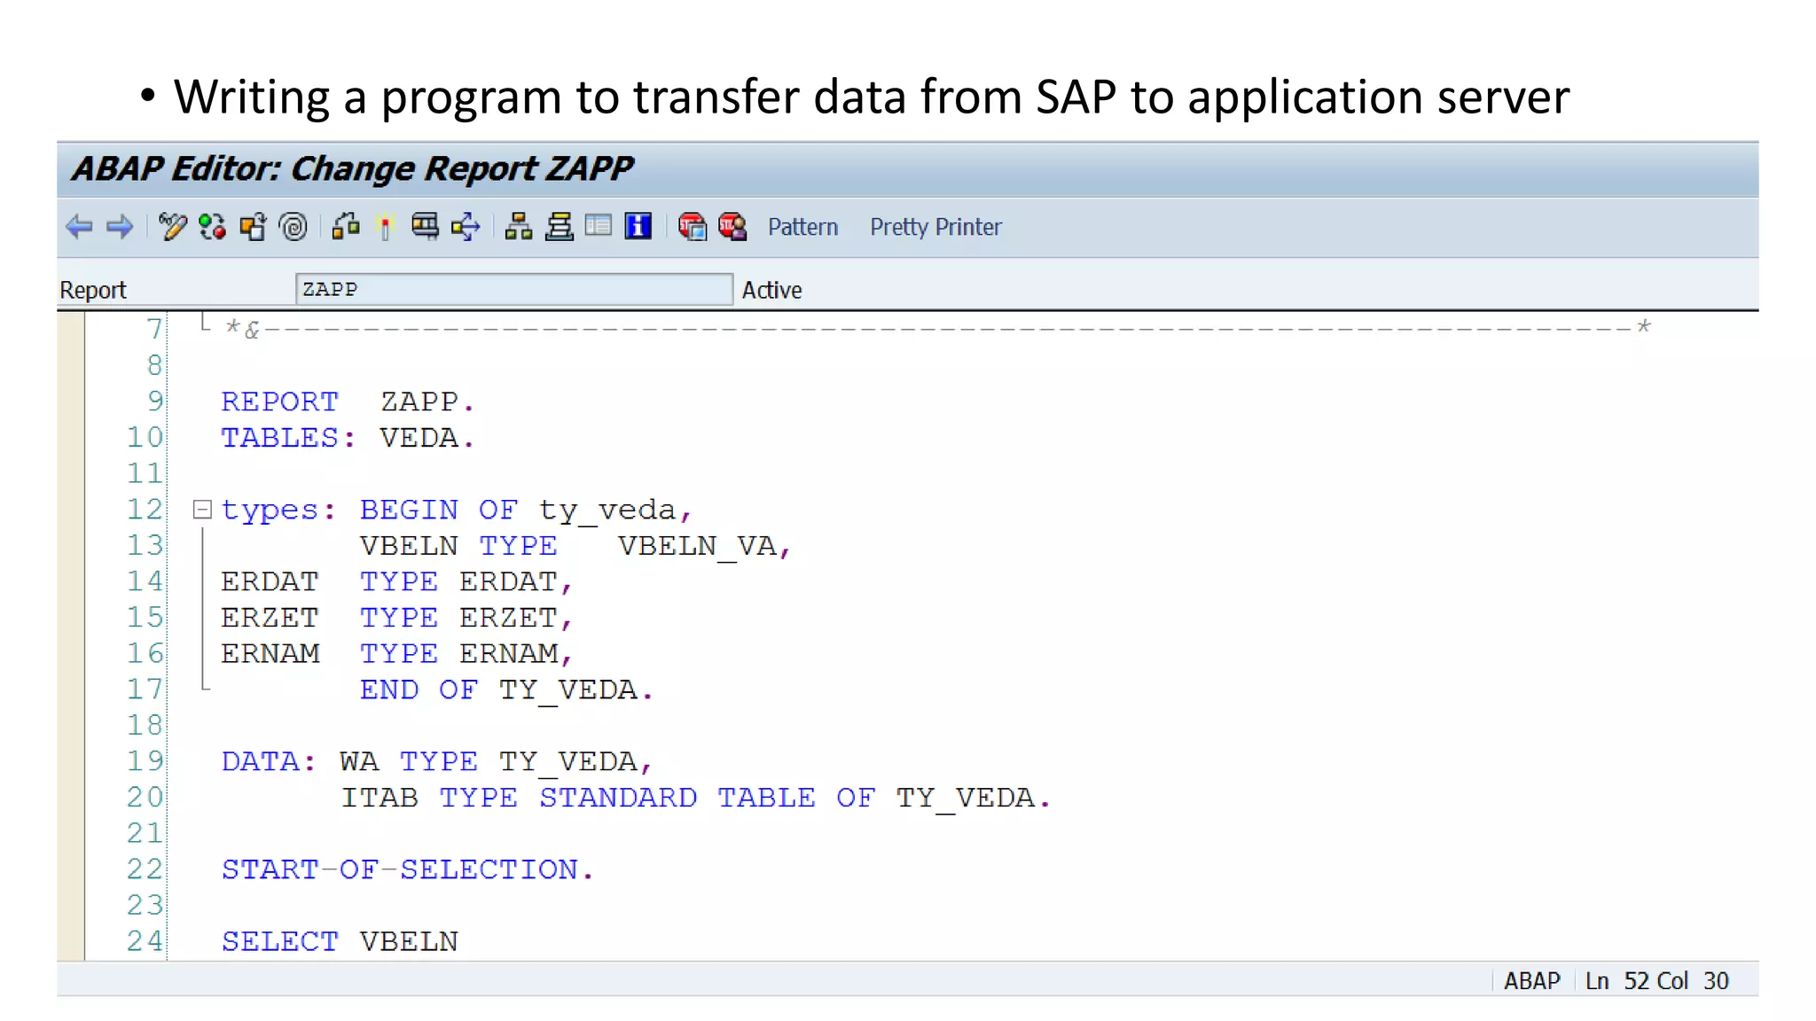Screen dimensions: 1816x1021
Task: Open Display Navigation Window icon
Action: click(559, 227)
